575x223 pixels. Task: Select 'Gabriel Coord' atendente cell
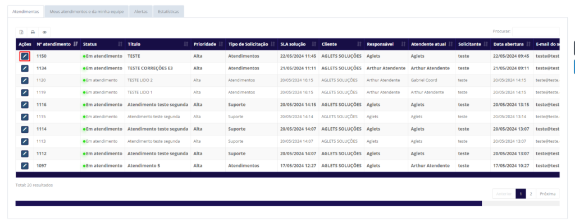point(424,80)
